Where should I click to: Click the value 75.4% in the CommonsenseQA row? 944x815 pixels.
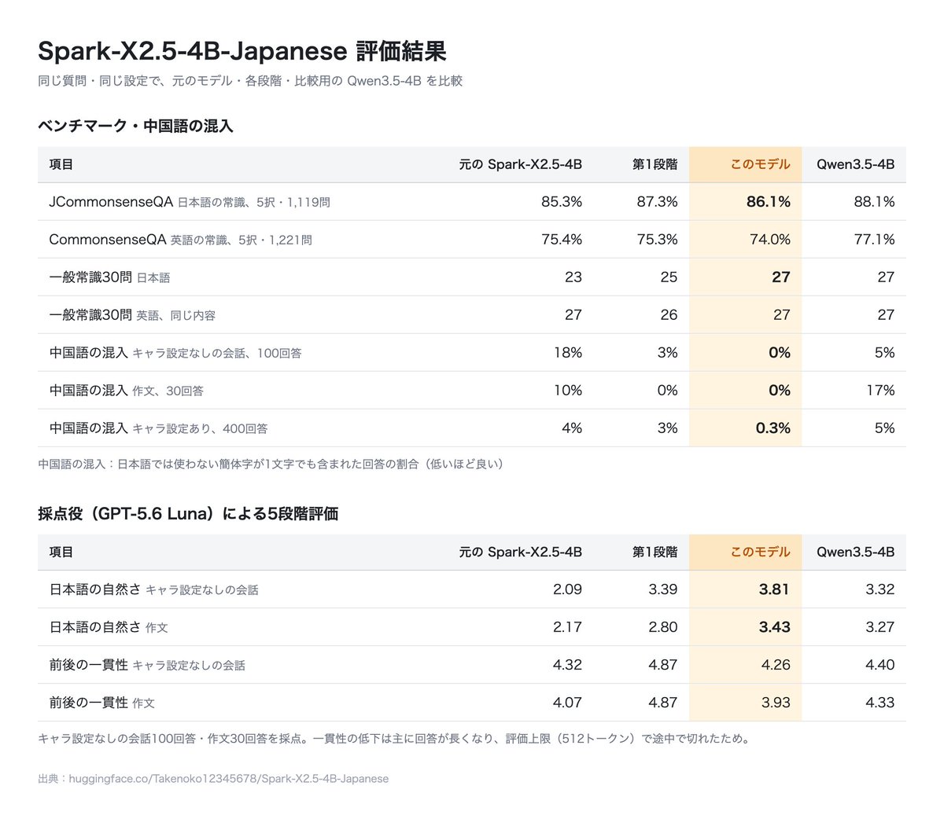[562, 240]
